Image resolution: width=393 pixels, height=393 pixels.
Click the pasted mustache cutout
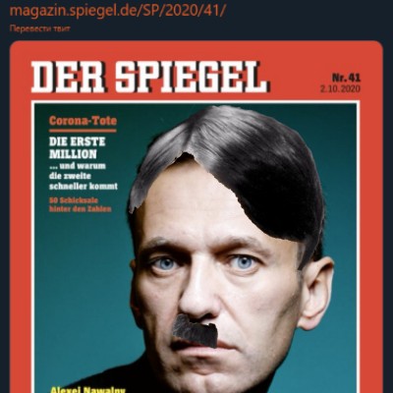(195, 331)
